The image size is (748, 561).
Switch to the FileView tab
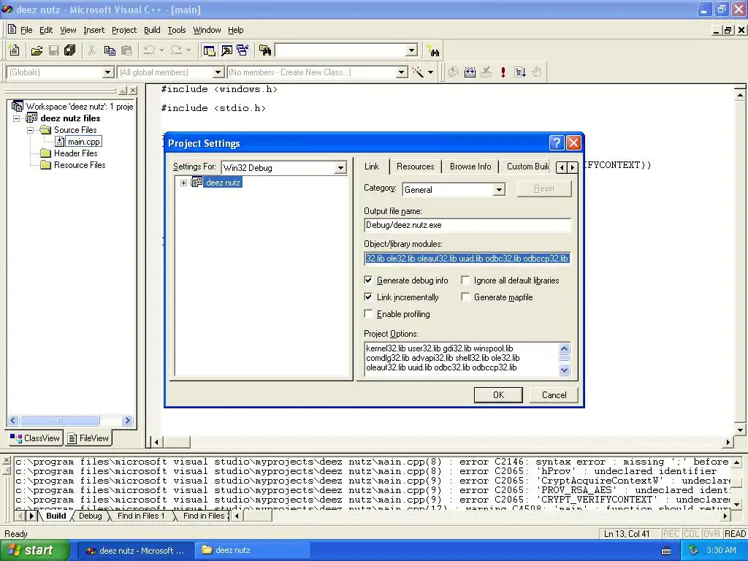[x=88, y=438]
